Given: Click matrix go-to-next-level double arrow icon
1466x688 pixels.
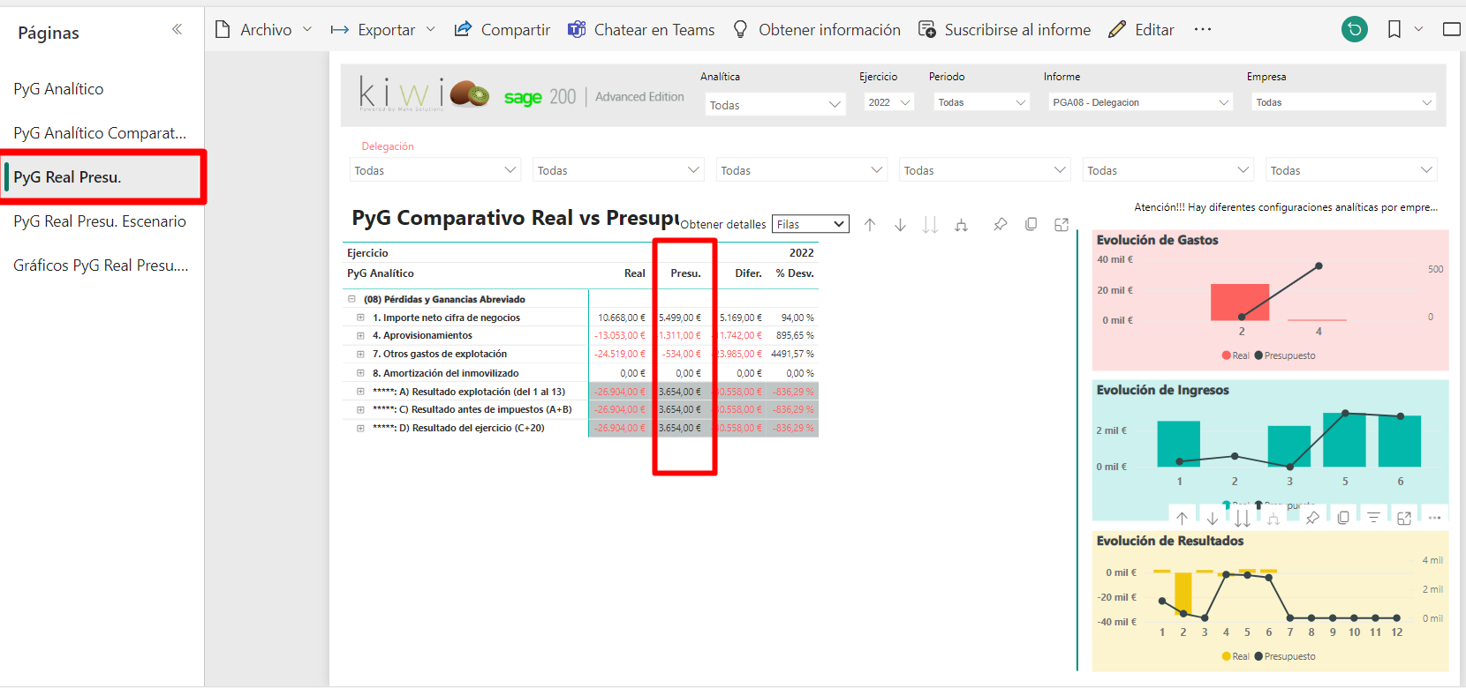Looking at the screenshot, I should click(x=930, y=225).
